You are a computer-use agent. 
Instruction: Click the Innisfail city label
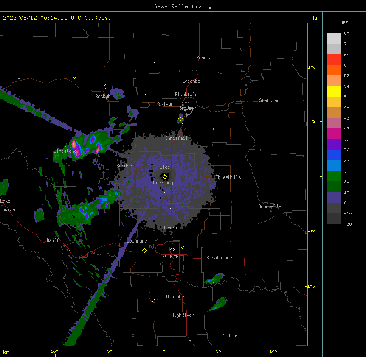coord(177,138)
